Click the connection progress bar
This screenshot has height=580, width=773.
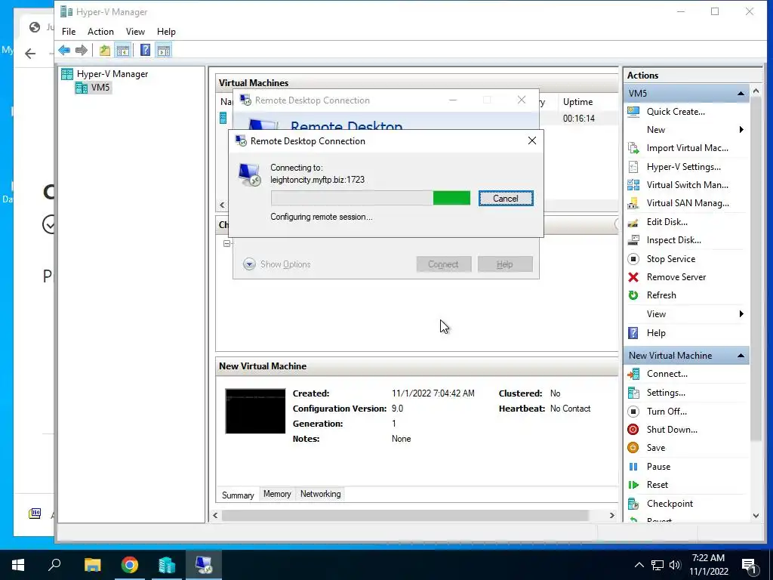[x=370, y=198]
